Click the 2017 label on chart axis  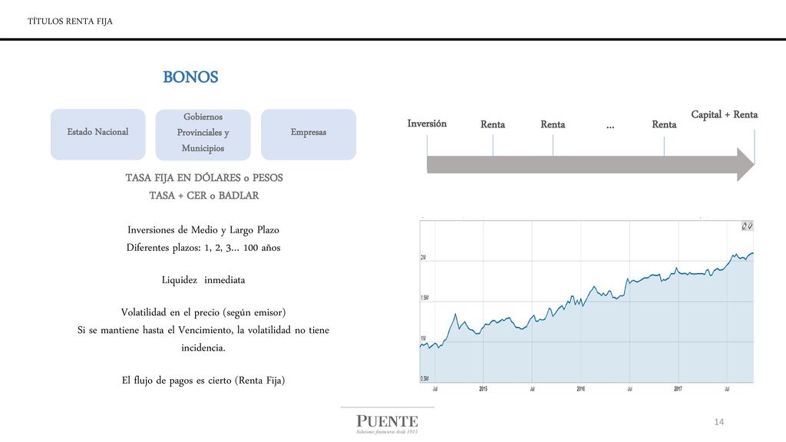point(678,389)
